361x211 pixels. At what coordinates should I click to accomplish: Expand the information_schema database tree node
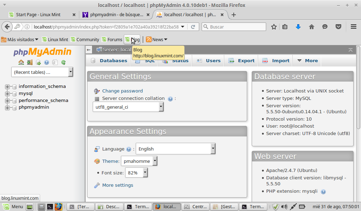pyautogui.click(x=7, y=87)
